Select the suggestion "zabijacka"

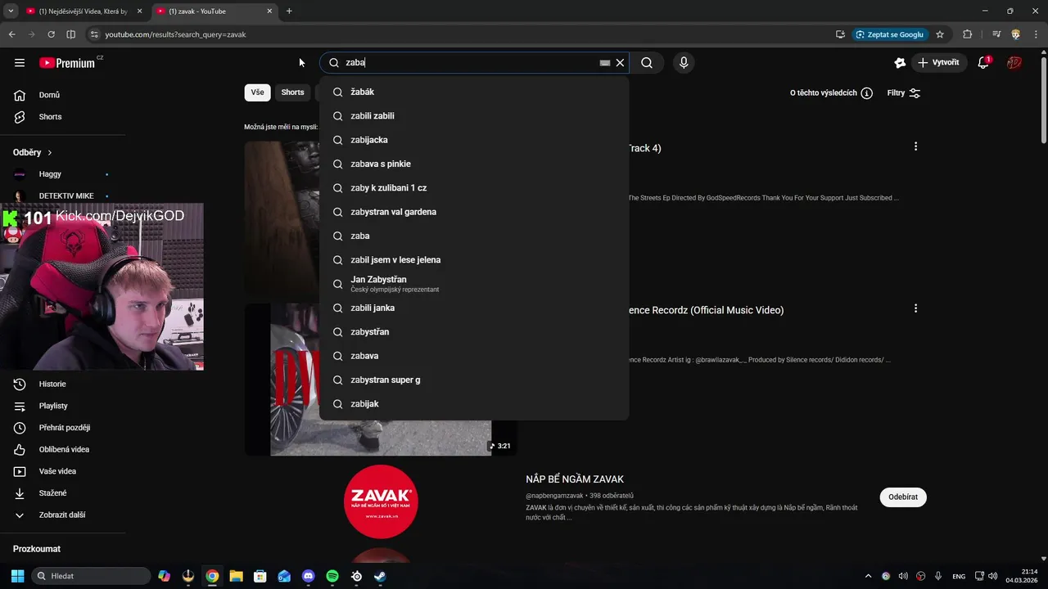click(474, 140)
